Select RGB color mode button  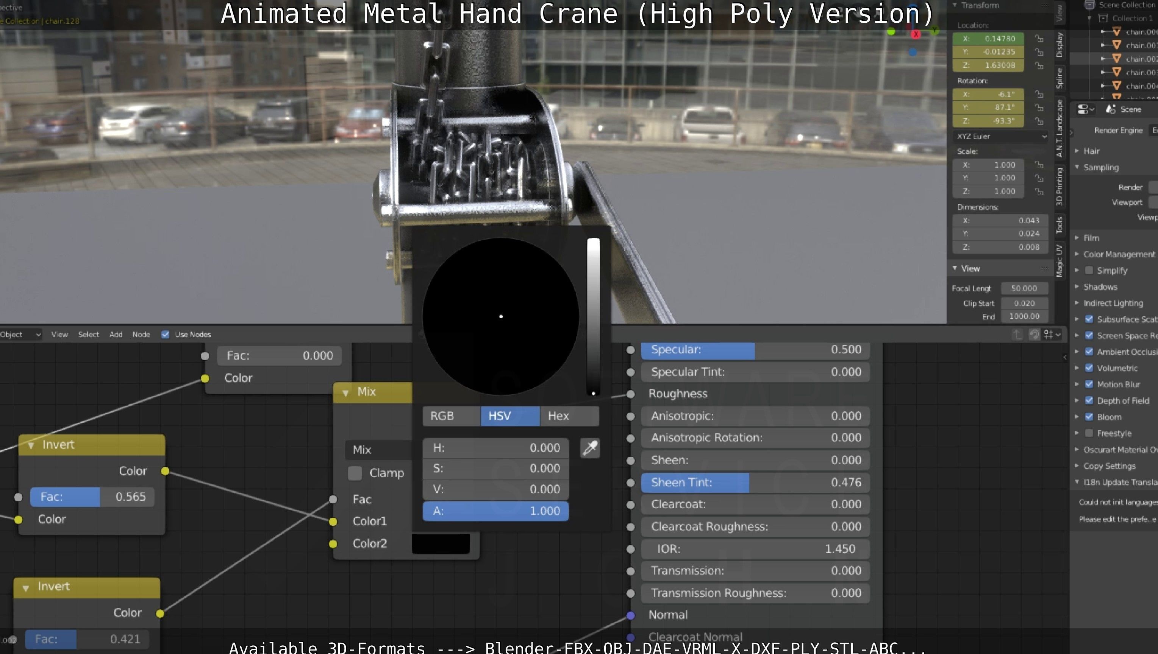click(x=452, y=416)
